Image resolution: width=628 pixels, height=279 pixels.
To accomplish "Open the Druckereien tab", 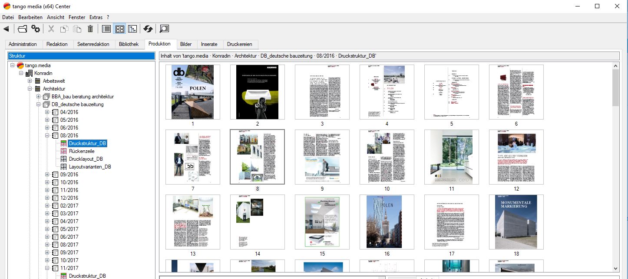I will click(240, 44).
